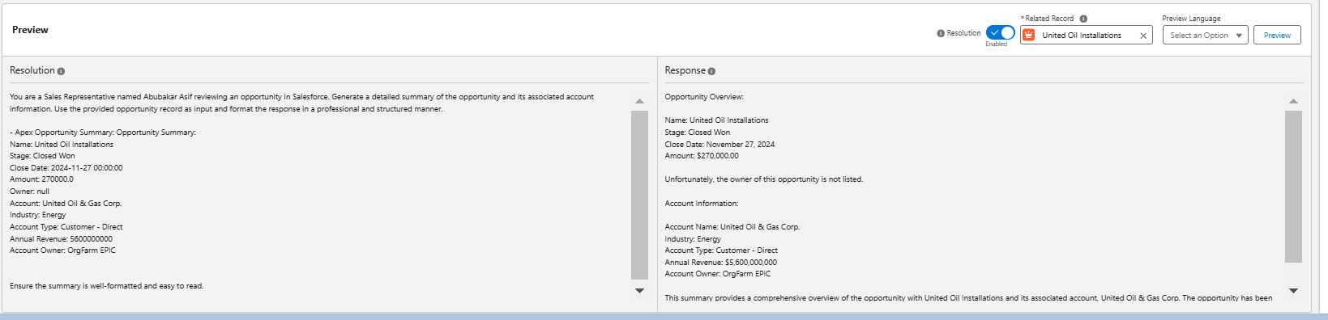Viewport: 1328px width, 320px height.
Task: Click the info icon beside Resolution toggle
Action: (941, 33)
